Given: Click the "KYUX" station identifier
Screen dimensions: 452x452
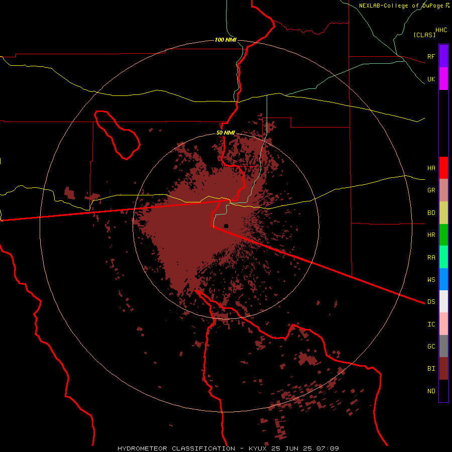Looking at the screenshot, I should click(258, 448).
